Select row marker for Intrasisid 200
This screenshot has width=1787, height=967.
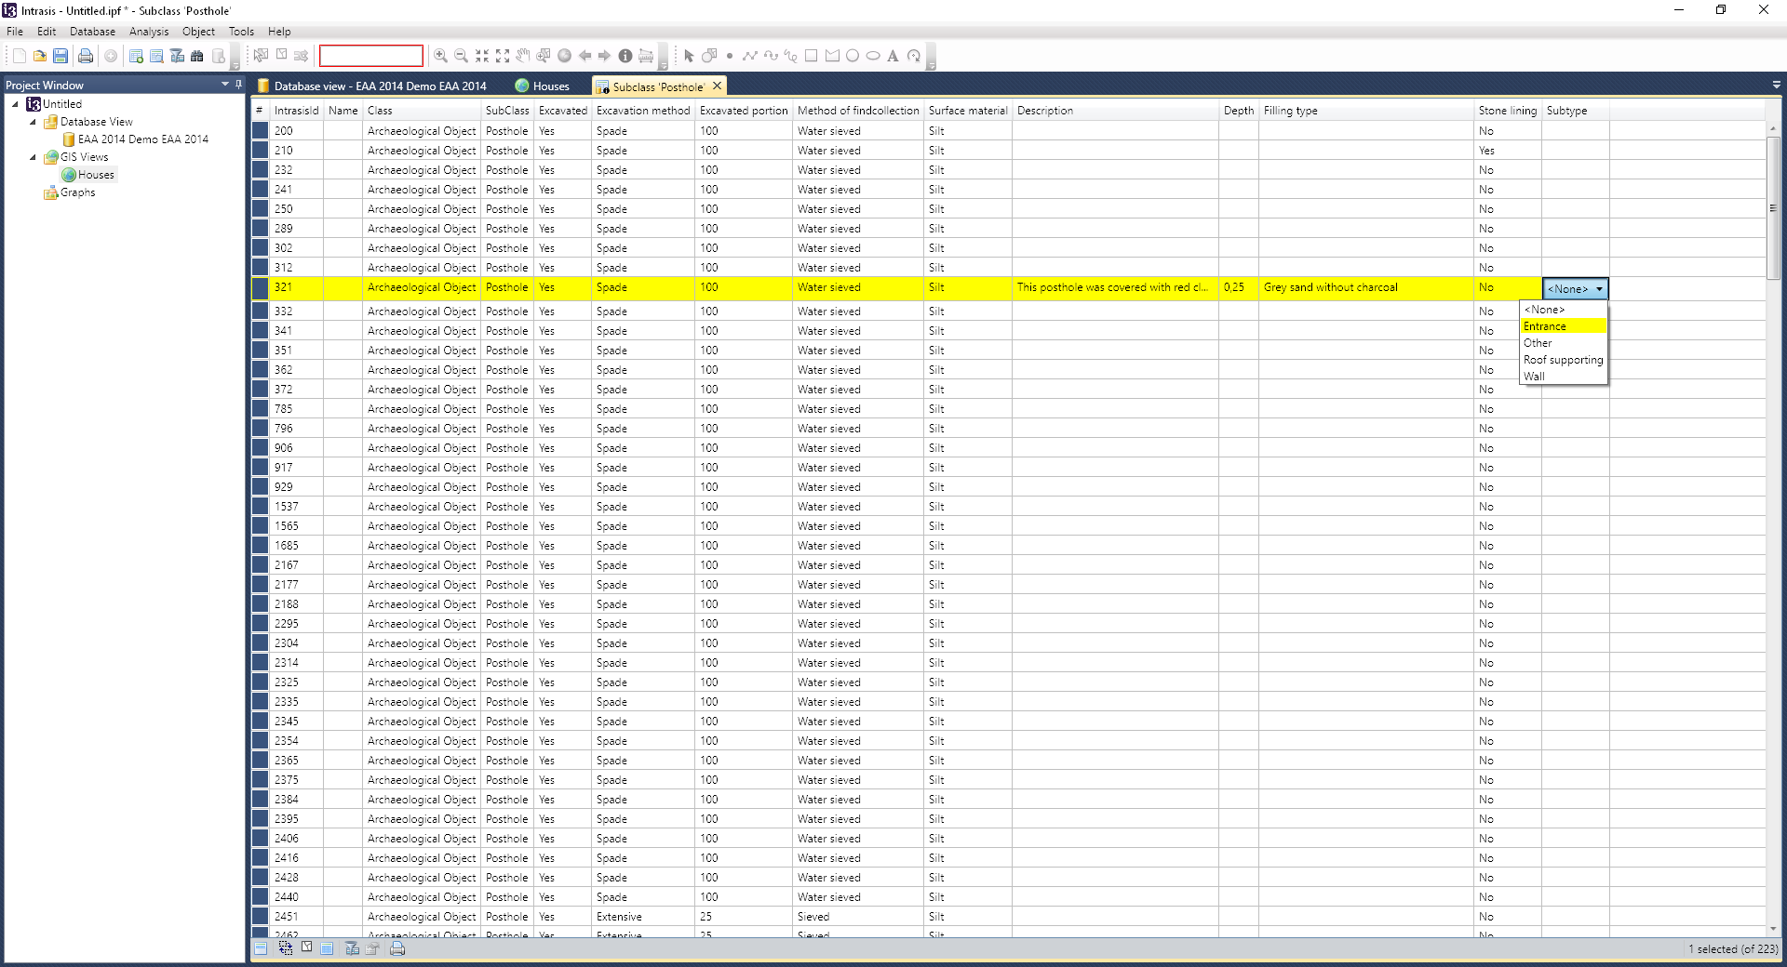click(260, 131)
